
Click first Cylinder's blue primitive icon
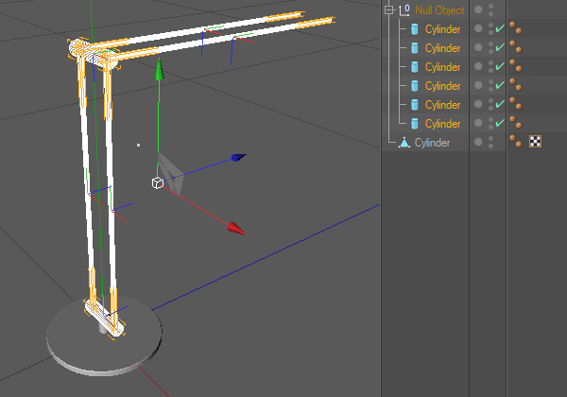415,29
